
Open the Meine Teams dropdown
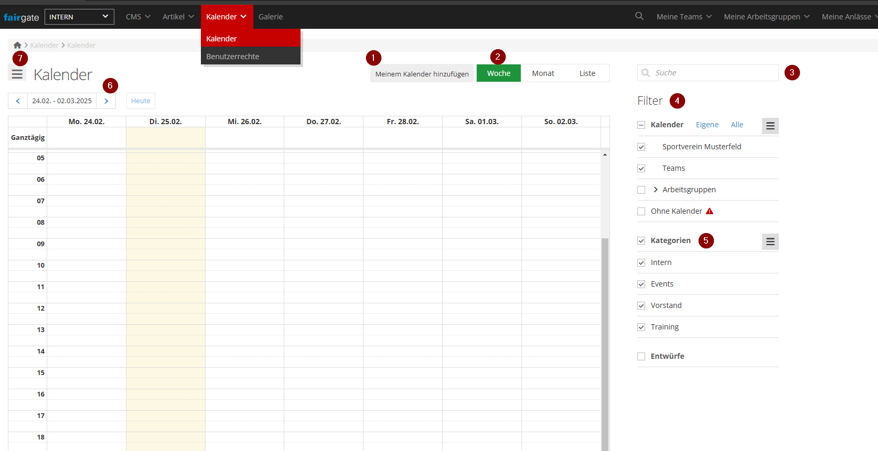click(x=684, y=17)
